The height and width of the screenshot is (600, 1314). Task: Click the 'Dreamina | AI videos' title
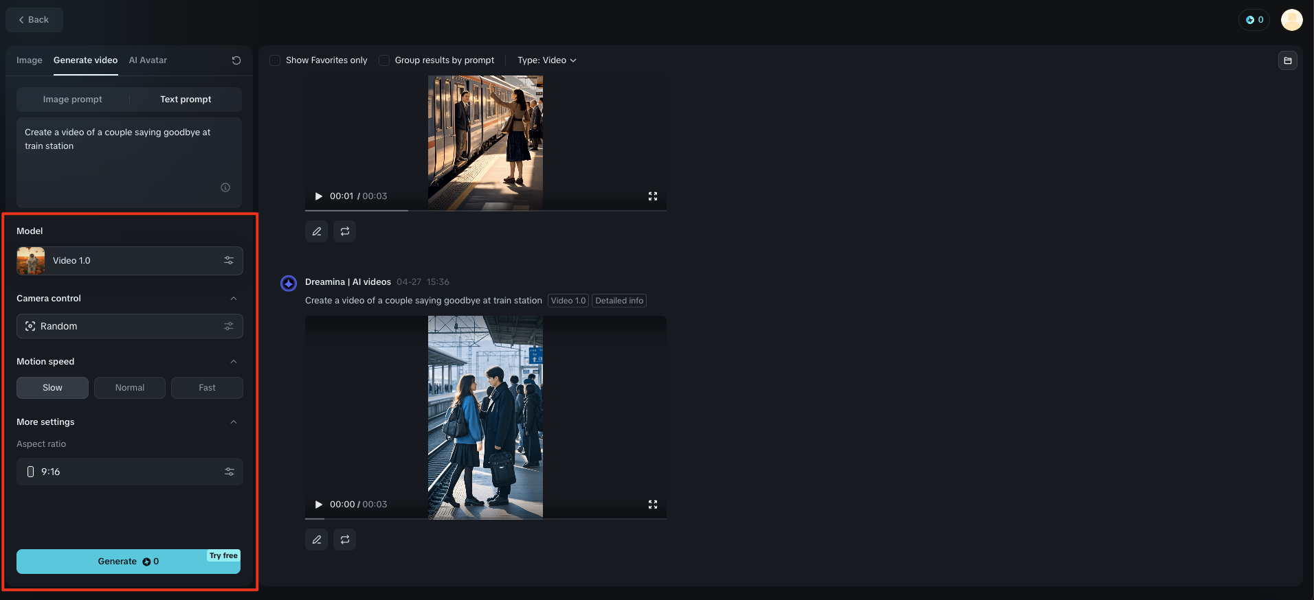pos(348,282)
